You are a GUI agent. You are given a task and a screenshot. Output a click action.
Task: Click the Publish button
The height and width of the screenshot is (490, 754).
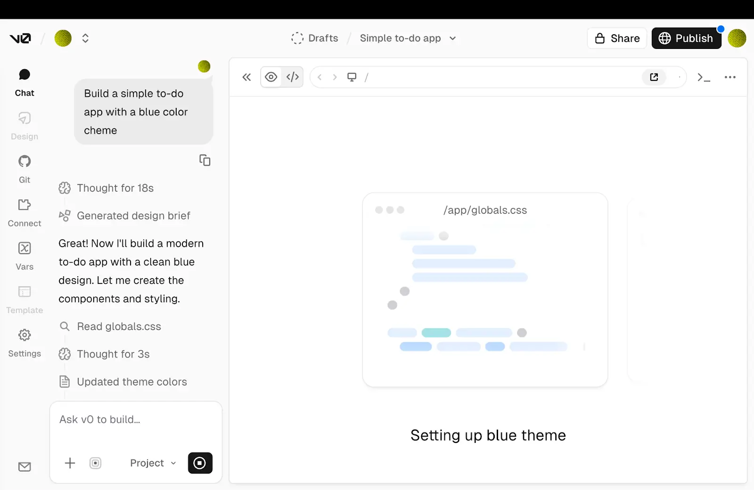pos(686,38)
